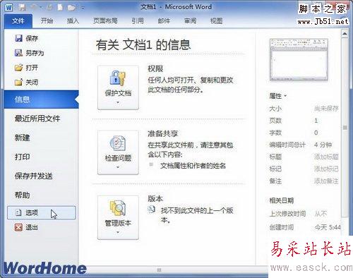Select 帮助 in the sidebar
The height and width of the screenshot is (278, 353).
click(23, 195)
